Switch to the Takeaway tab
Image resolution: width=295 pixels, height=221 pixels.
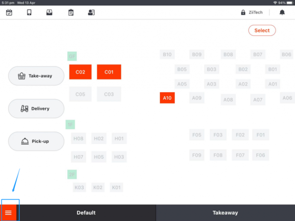click(225, 213)
